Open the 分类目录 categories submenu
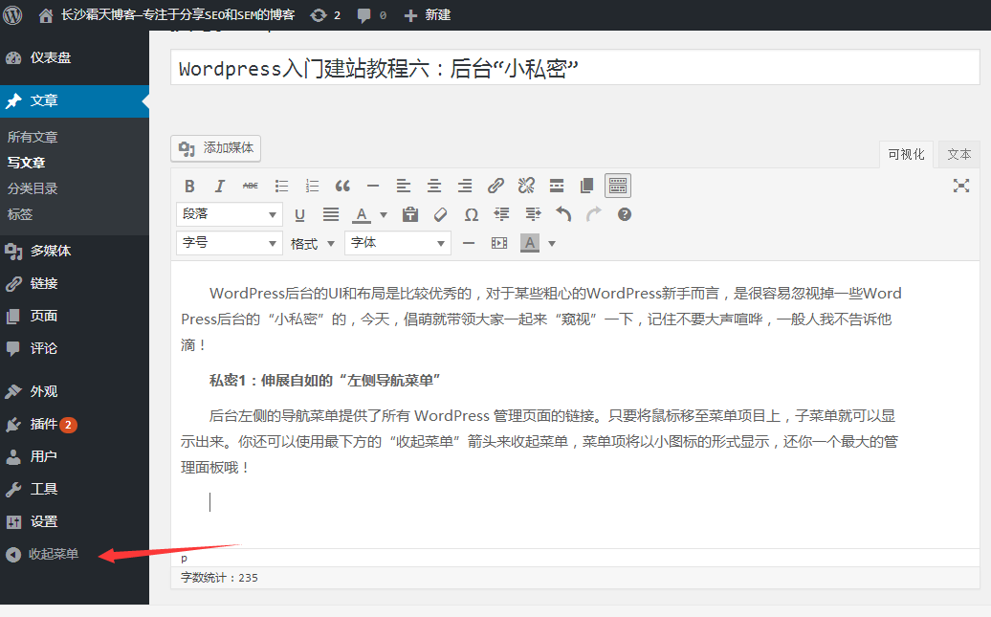 point(33,188)
